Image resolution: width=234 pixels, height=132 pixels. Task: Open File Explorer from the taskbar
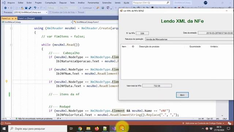(88, 129)
